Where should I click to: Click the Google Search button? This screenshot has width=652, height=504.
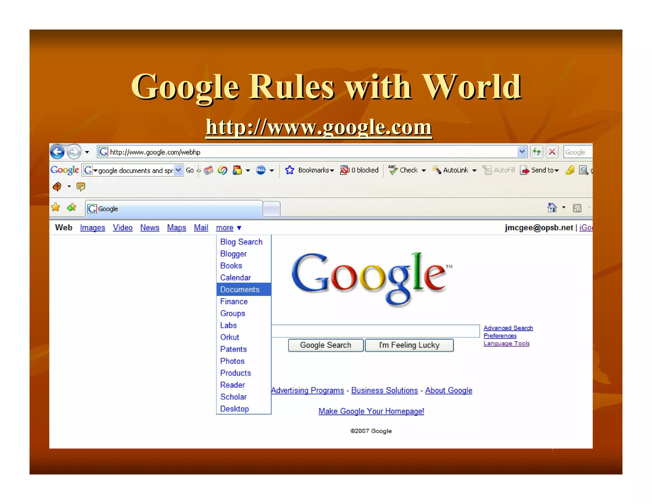click(326, 345)
